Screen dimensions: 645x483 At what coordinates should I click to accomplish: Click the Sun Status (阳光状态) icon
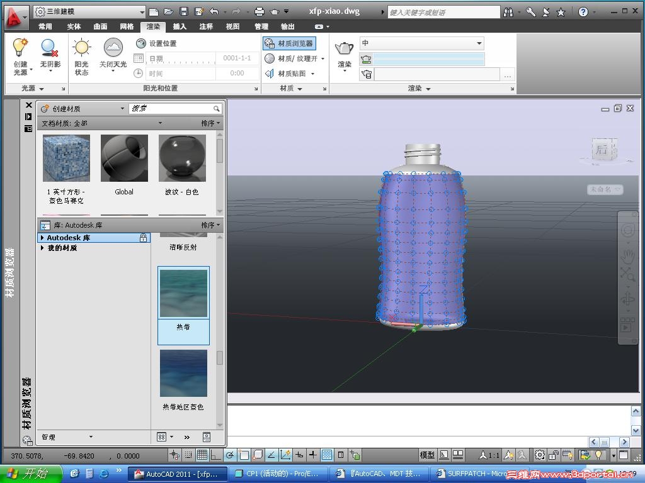tap(81, 48)
